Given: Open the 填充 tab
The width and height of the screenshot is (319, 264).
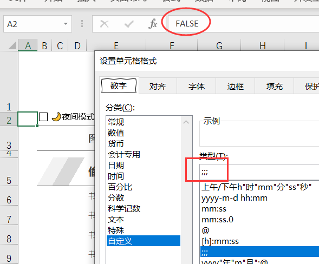Looking at the screenshot, I should pos(275,87).
